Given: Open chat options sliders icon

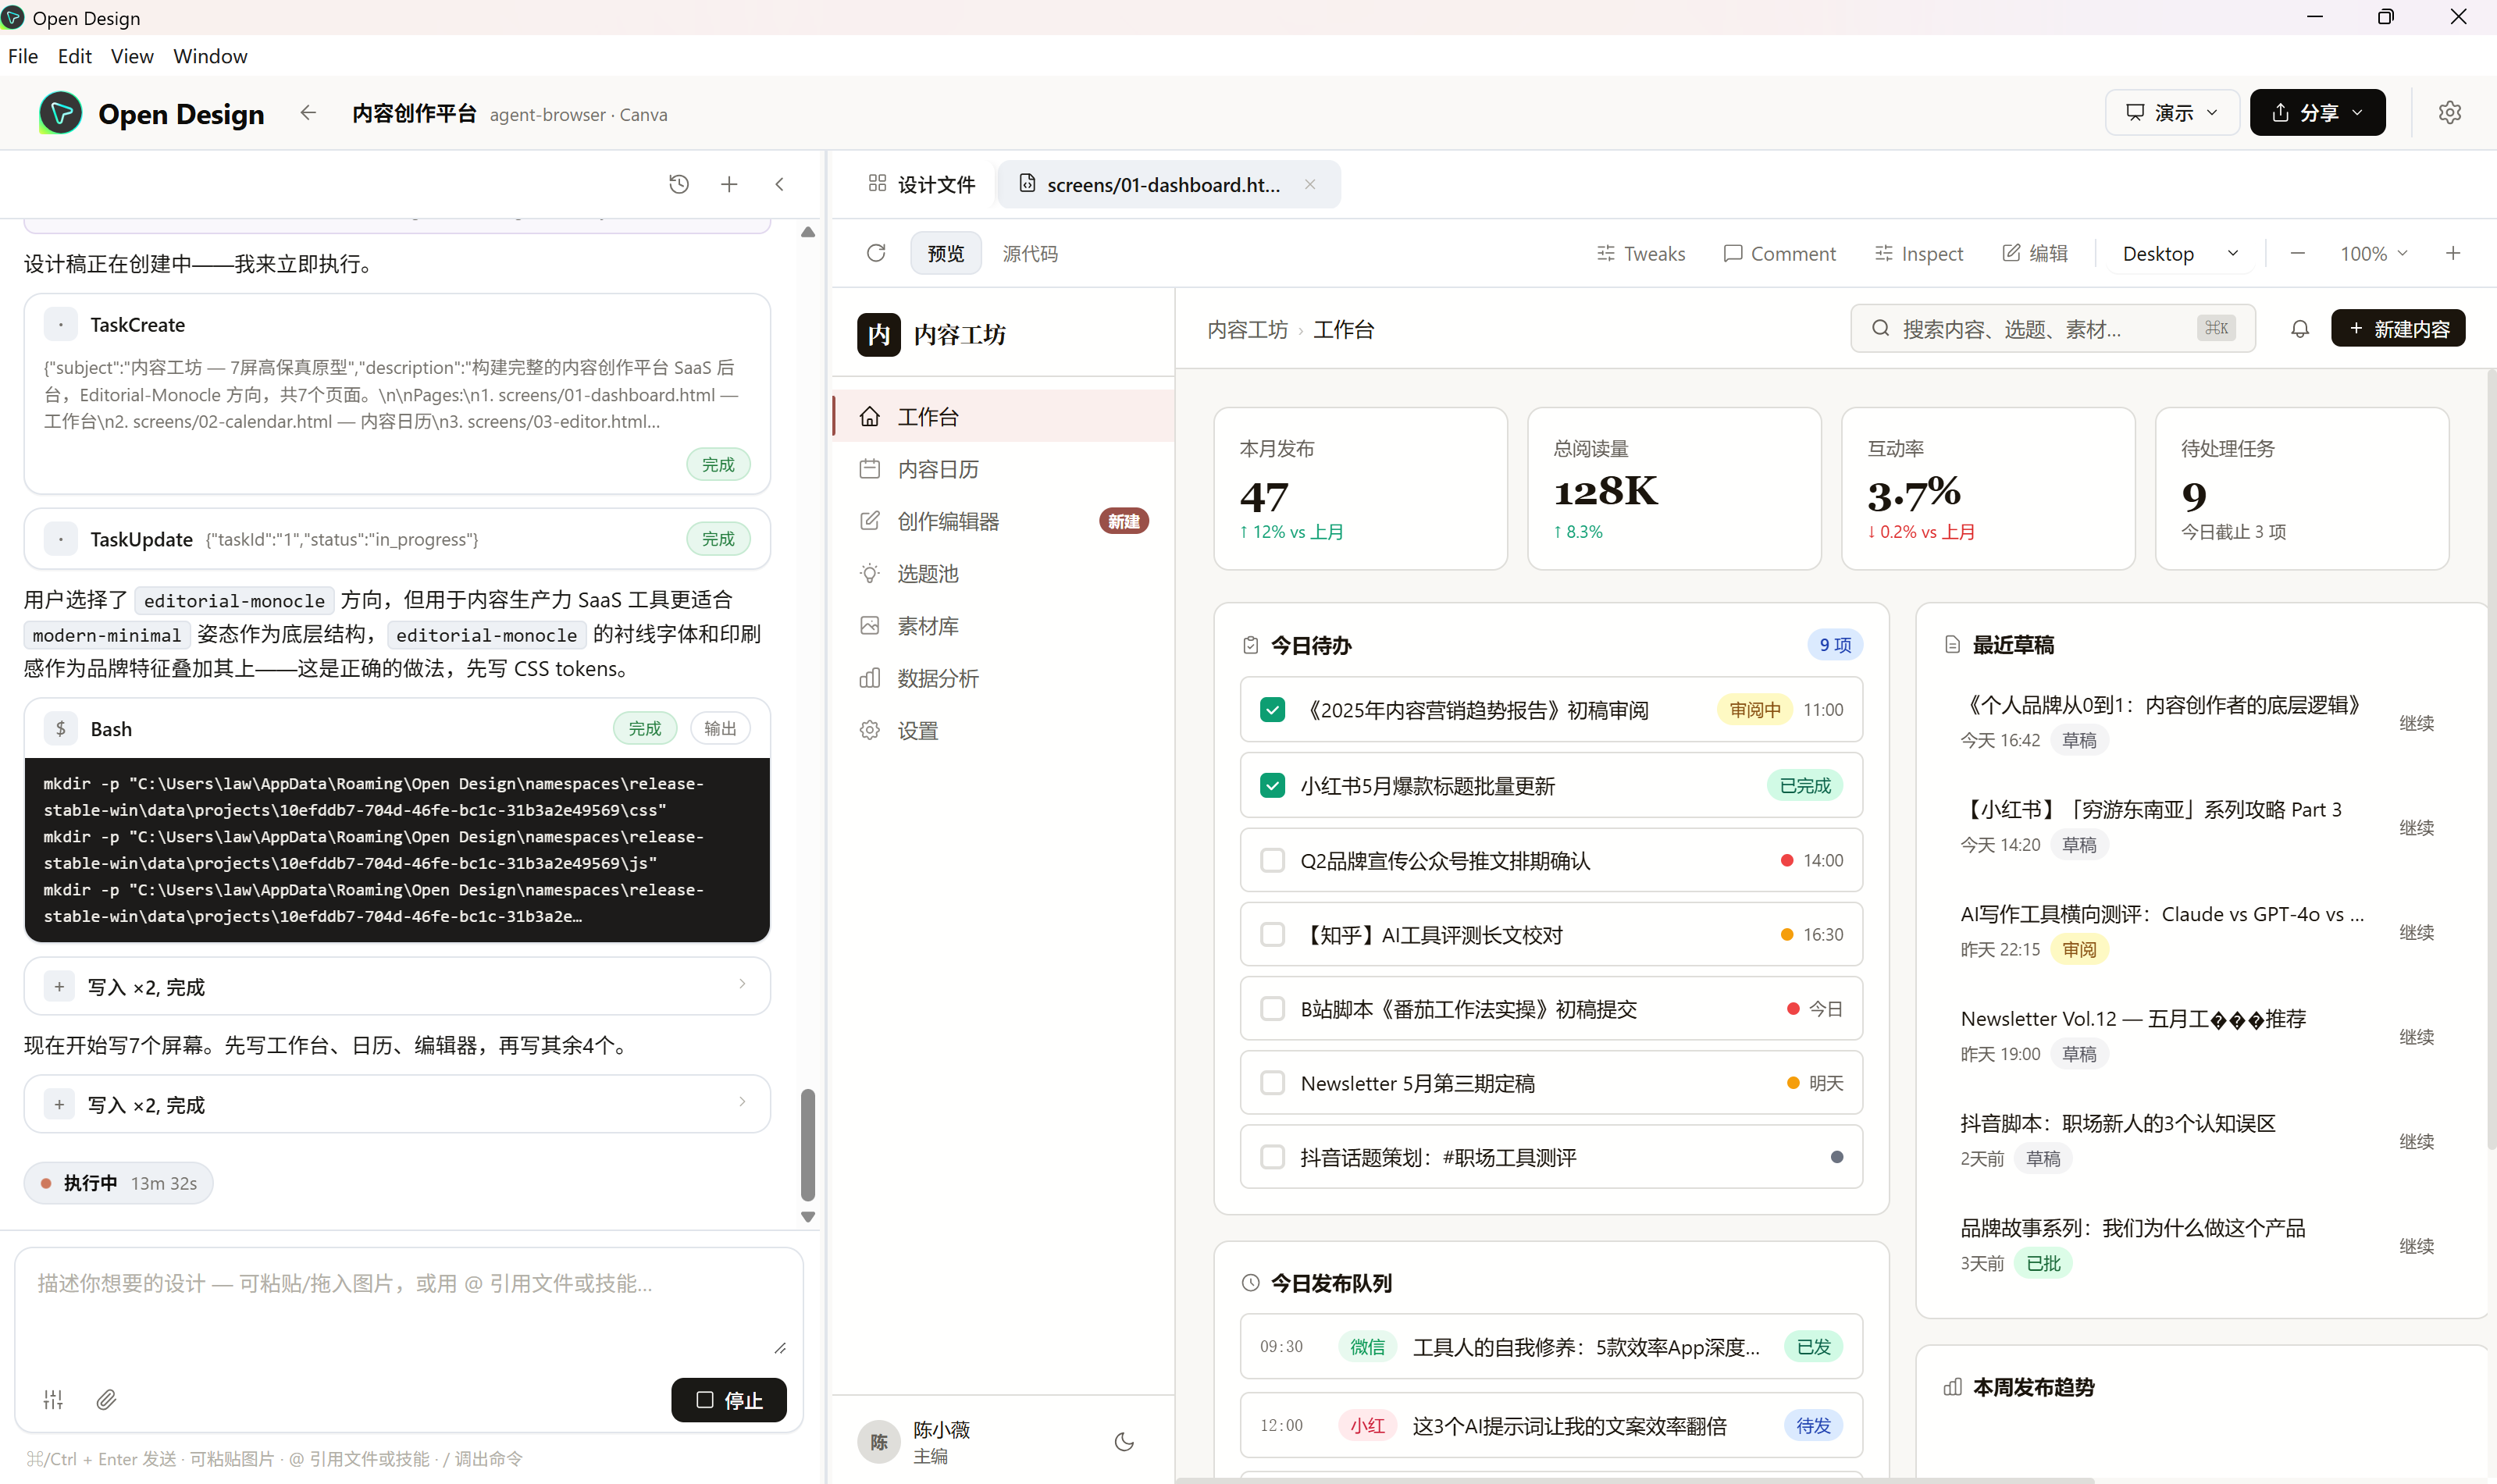Looking at the screenshot, I should (53, 1399).
